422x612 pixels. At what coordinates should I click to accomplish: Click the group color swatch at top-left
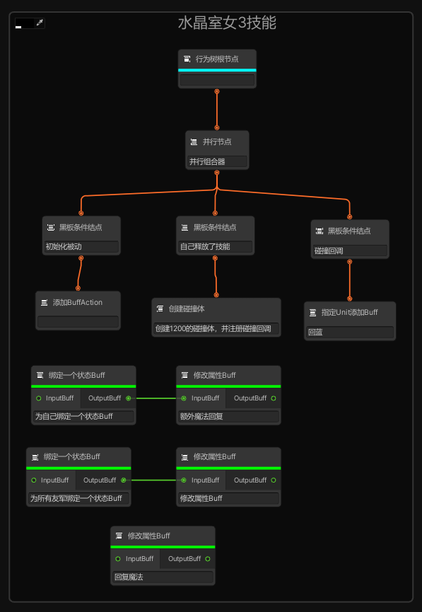coord(25,23)
